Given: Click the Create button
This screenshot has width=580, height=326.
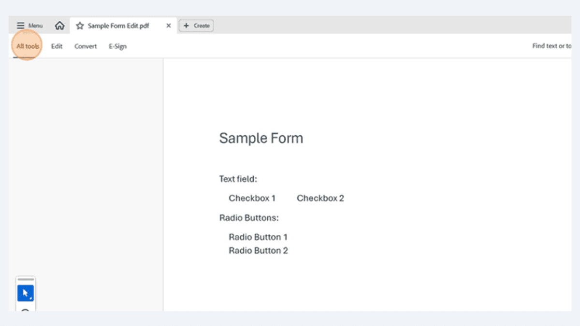Looking at the screenshot, I should click(196, 25).
